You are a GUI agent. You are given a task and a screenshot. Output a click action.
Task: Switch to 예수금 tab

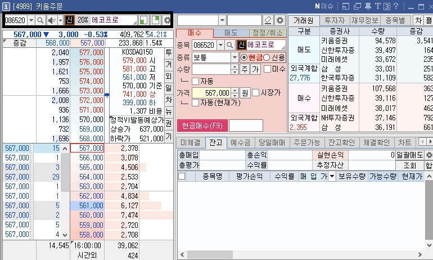tap(241, 142)
